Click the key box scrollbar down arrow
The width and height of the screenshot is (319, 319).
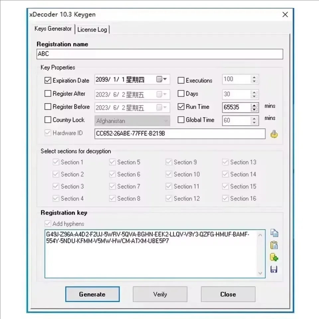click(x=260, y=273)
